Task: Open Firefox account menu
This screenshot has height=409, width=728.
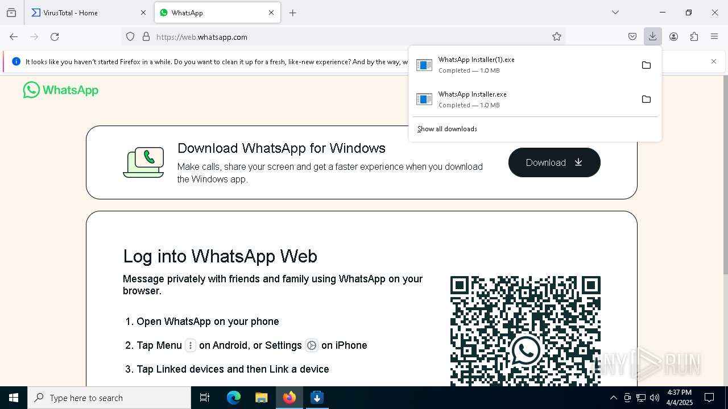Action: [x=673, y=37]
